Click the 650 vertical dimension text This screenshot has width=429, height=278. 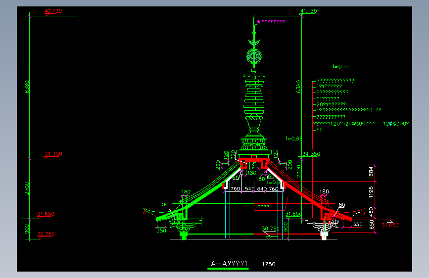tap(371, 225)
